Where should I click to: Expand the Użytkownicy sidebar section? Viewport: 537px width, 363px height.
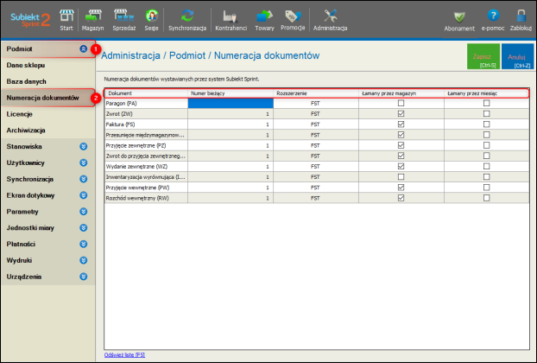[x=83, y=162]
